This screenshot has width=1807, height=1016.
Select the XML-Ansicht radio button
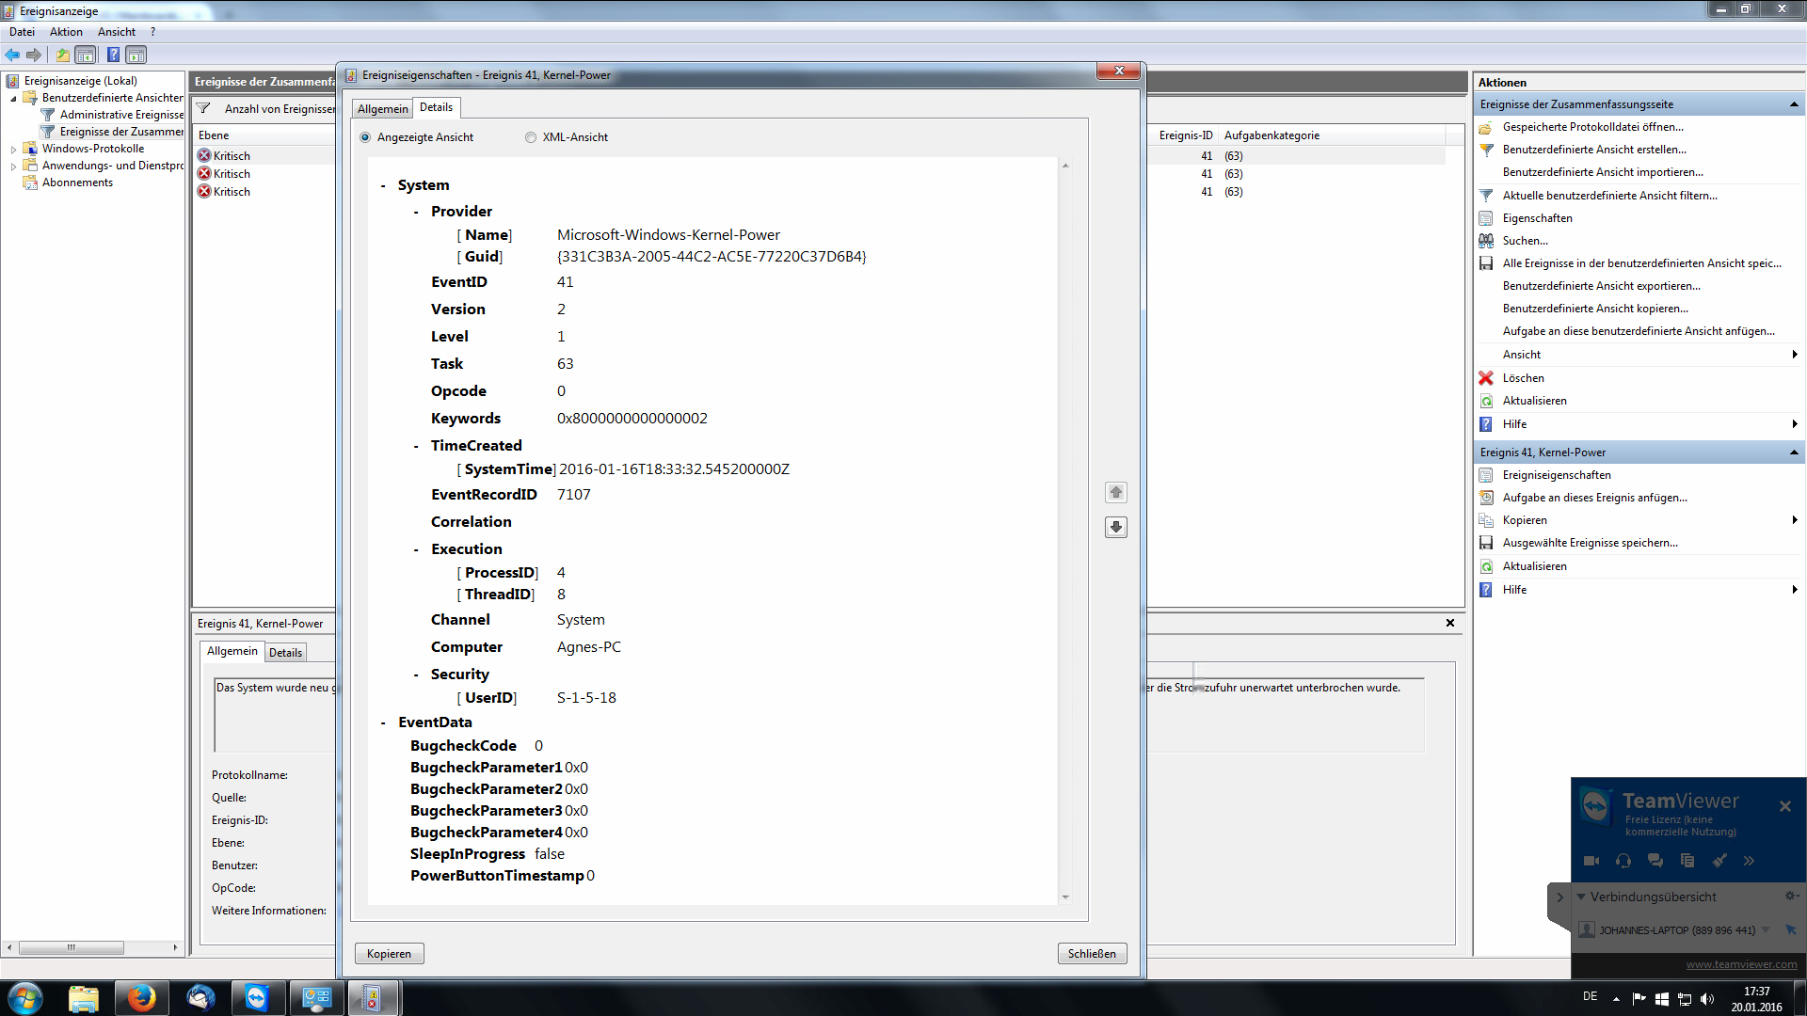coord(531,137)
